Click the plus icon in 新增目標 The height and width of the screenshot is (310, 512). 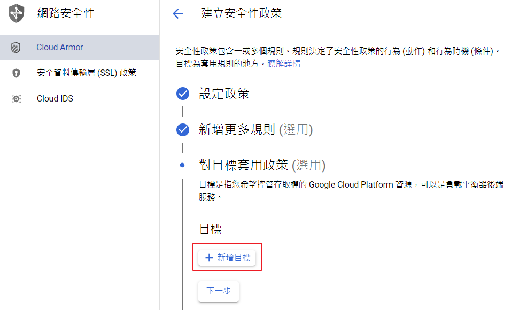click(209, 258)
